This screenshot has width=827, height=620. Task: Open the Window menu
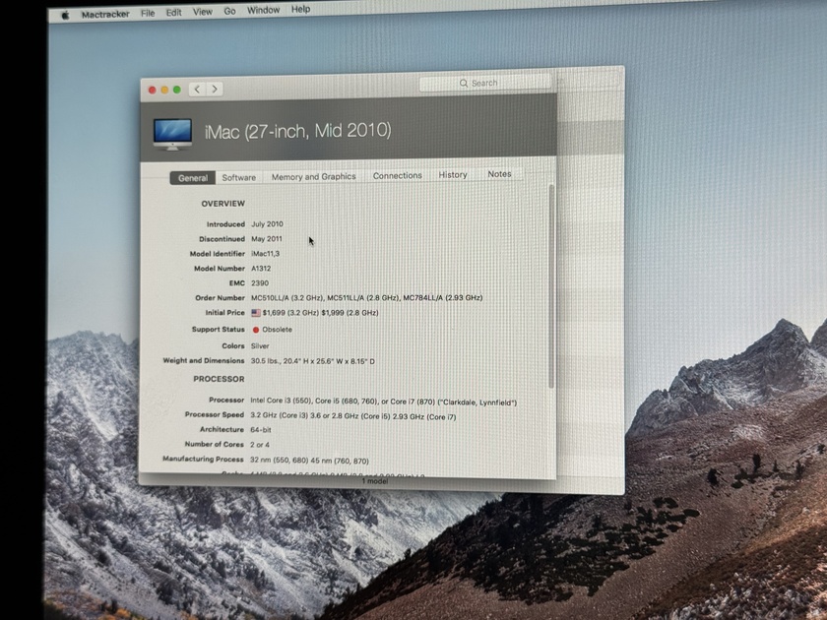click(x=263, y=10)
